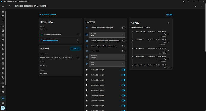Image resolution: width=206 pixels, height=111 pixels.
Task: Expand the 3:09 PM Last MQTT entry chevron
Action: click(168, 42)
